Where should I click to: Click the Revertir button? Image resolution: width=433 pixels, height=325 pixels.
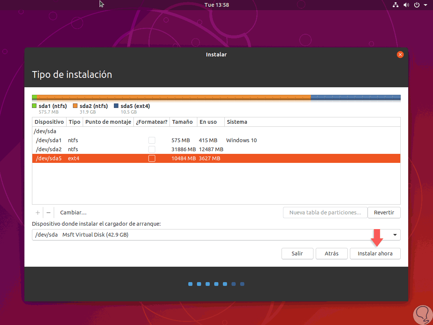coord(384,213)
